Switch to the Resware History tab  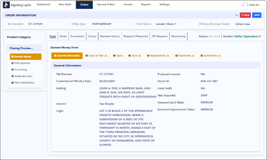(x=110, y=36)
